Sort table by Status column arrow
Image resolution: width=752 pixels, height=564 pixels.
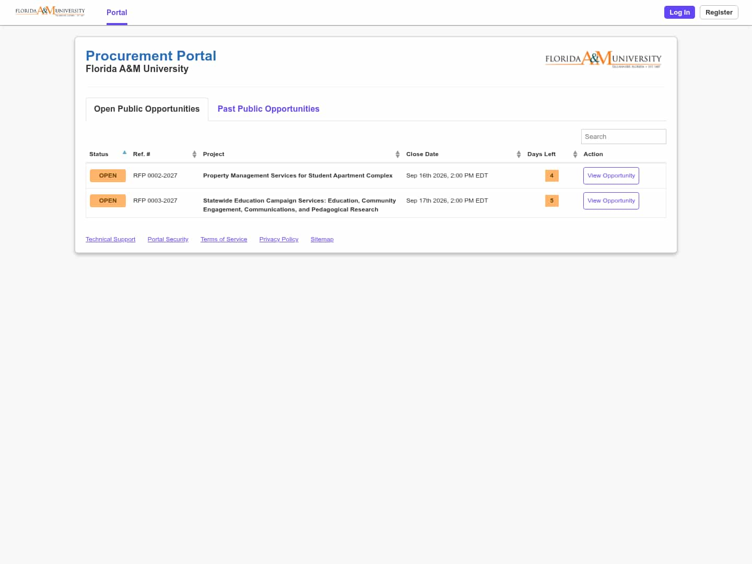coord(124,153)
